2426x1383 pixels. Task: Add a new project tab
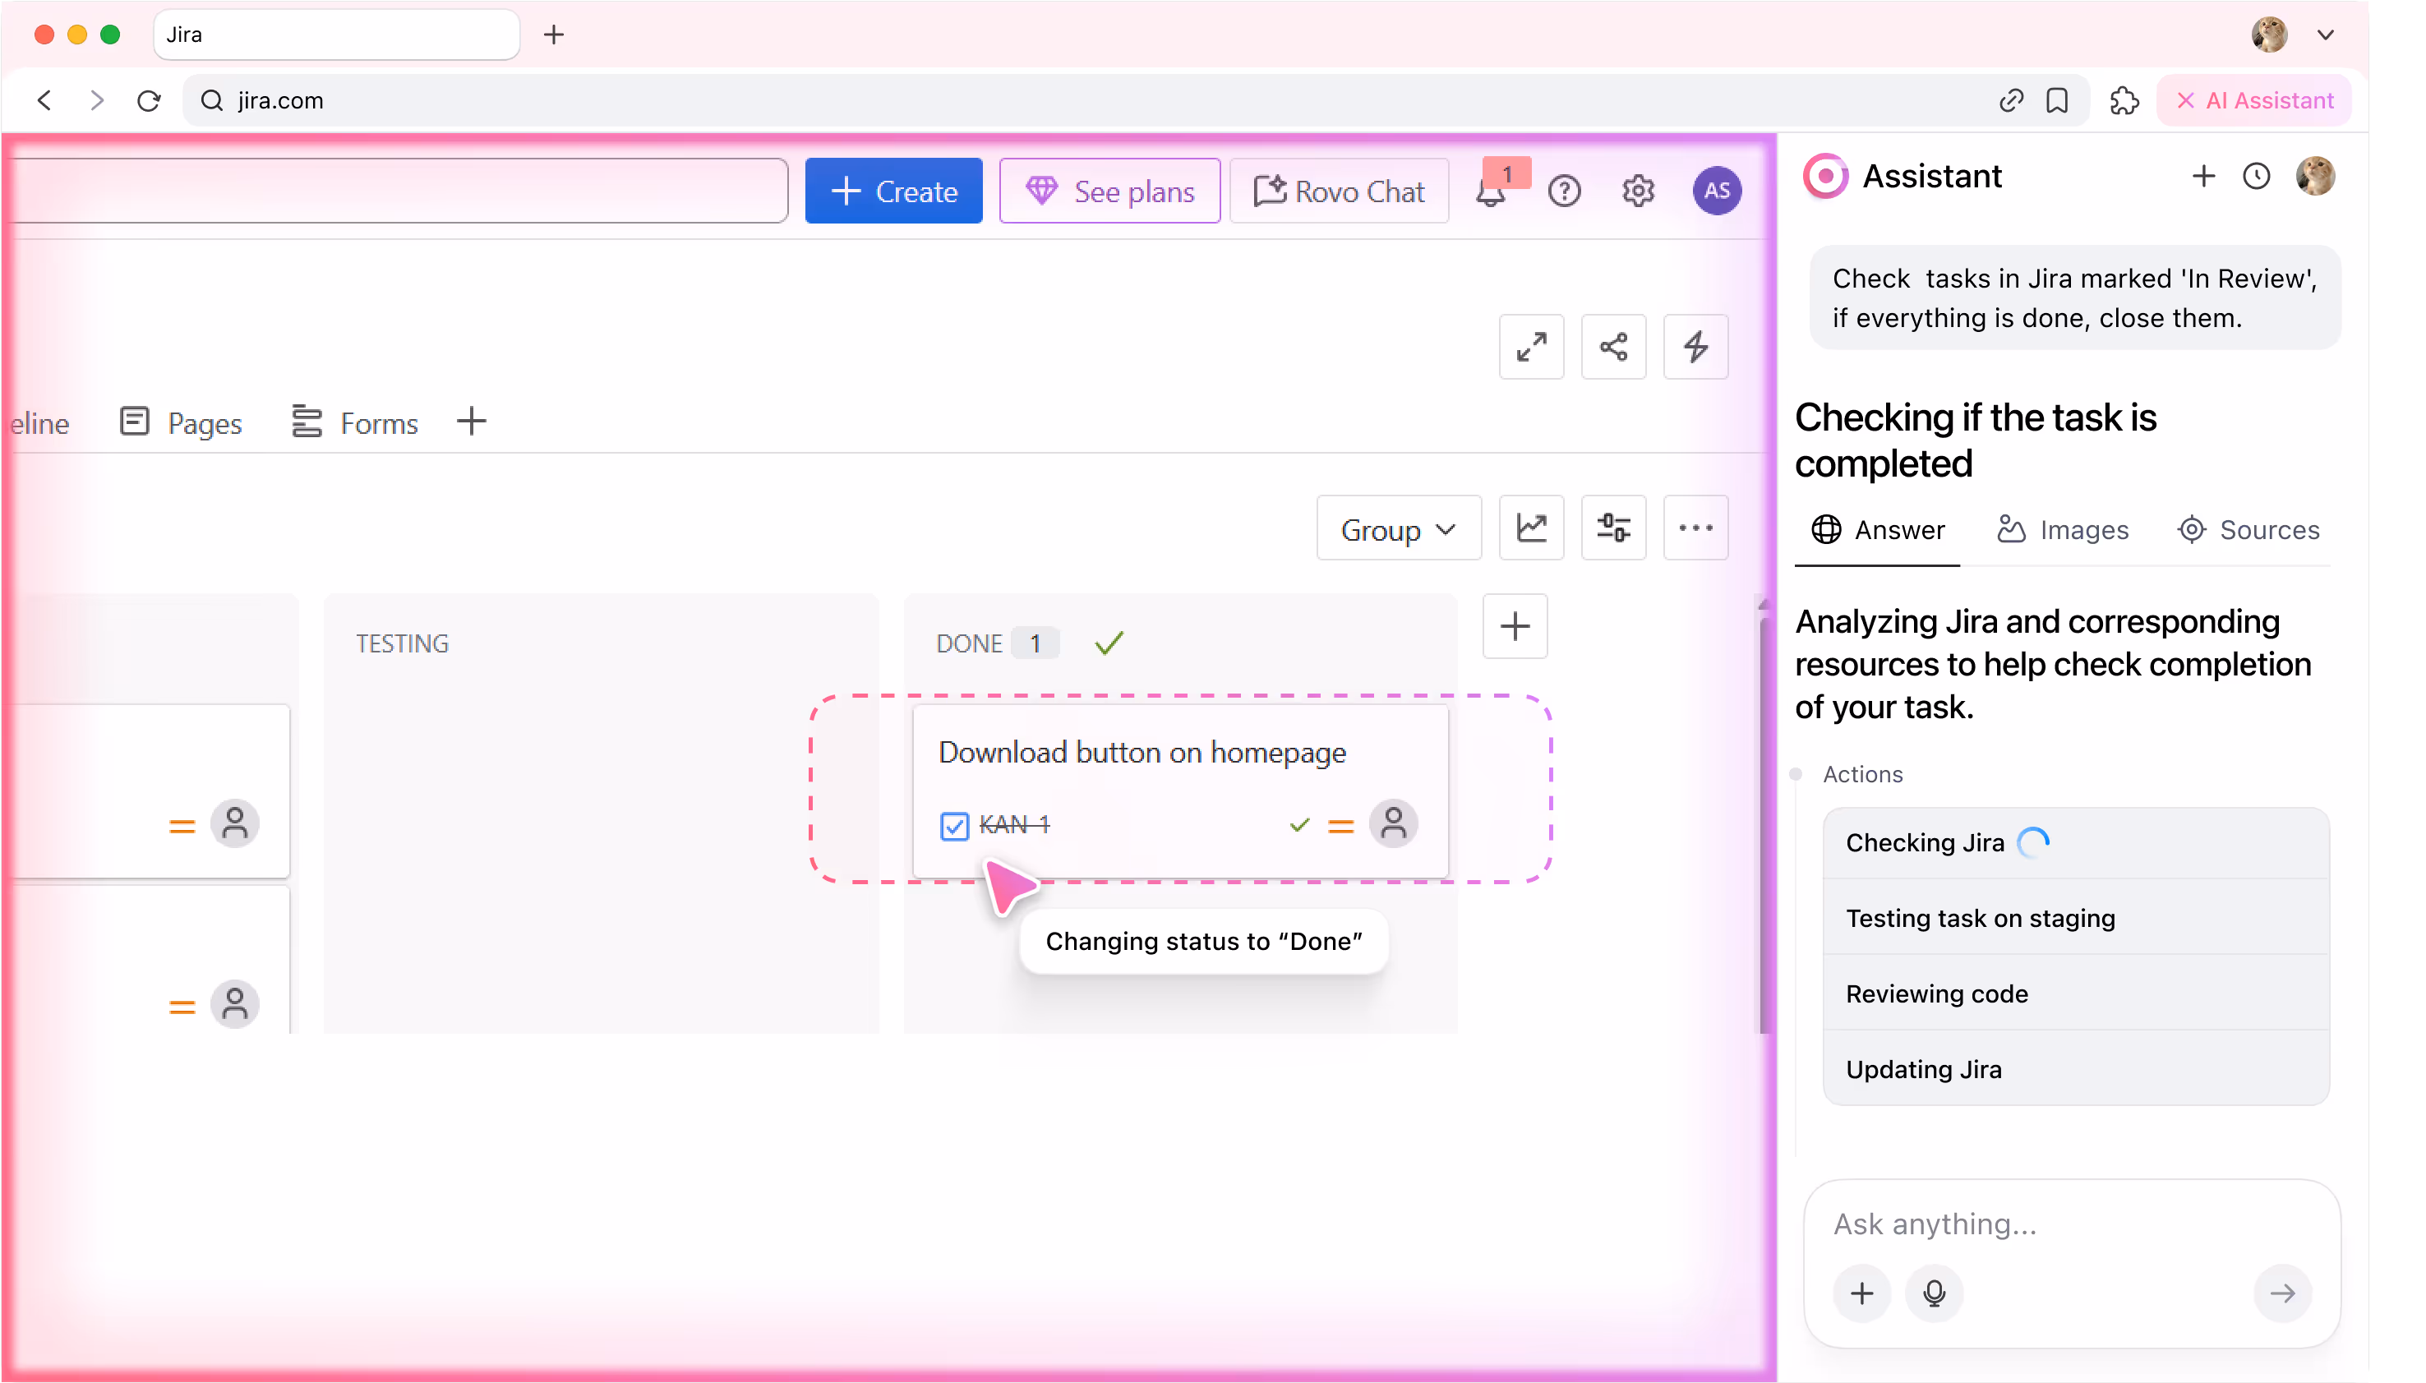[x=471, y=421]
